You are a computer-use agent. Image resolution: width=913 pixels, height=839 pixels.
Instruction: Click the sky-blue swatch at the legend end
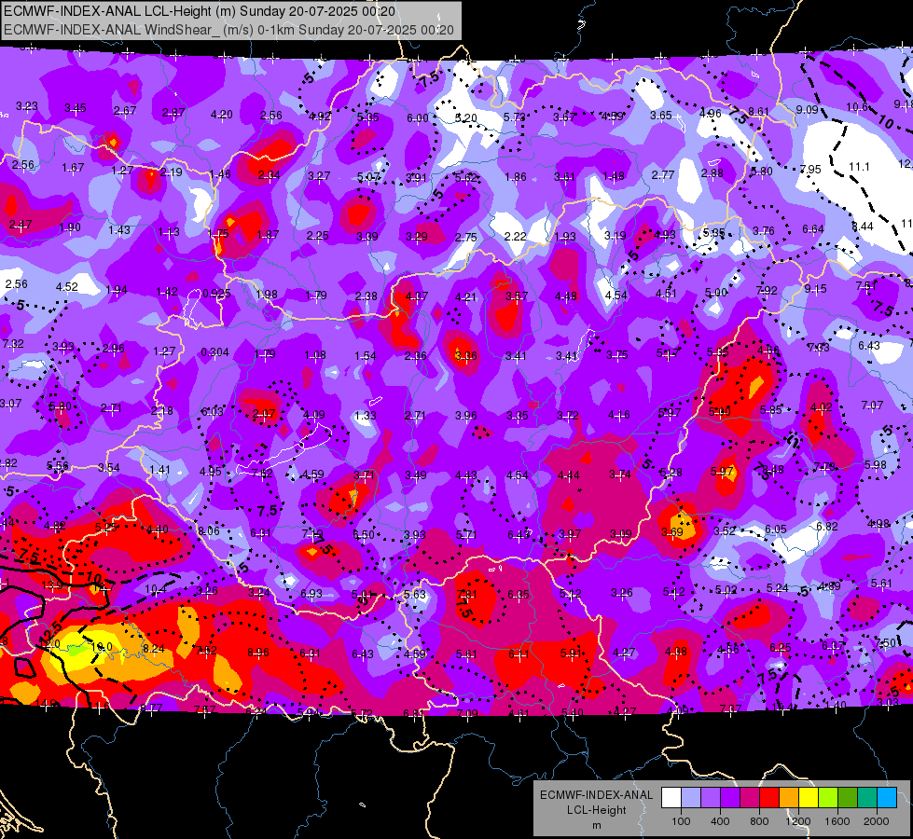(x=887, y=798)
